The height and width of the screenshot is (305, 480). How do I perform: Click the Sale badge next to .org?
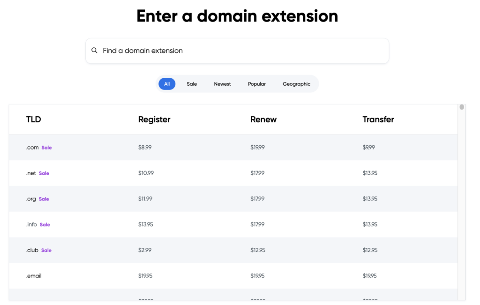click(x=45, y=199)
